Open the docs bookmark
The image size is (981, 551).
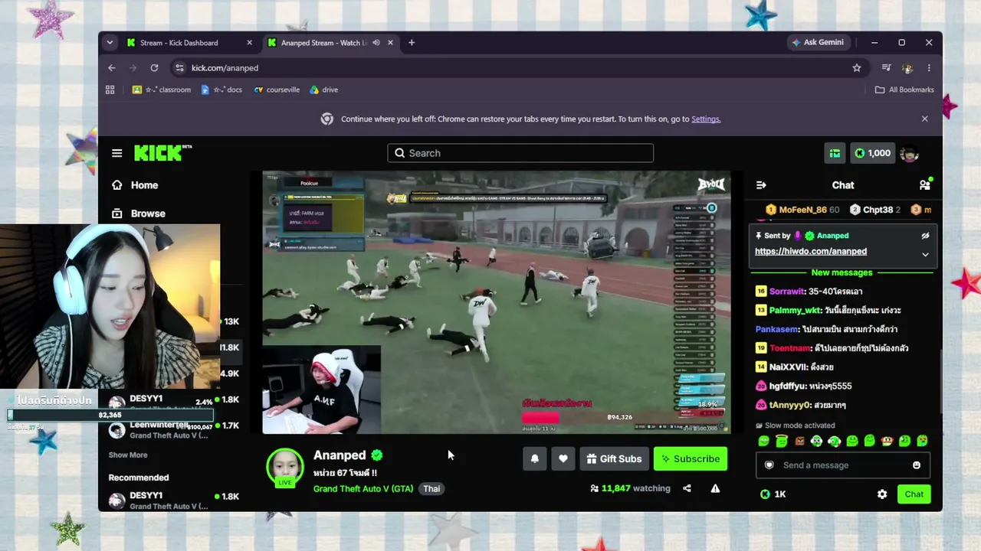pyautogui.click(x=221, y=90)
